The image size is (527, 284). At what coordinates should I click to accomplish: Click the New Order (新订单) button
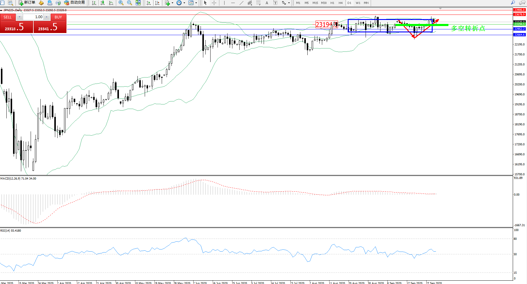[27, 3]
